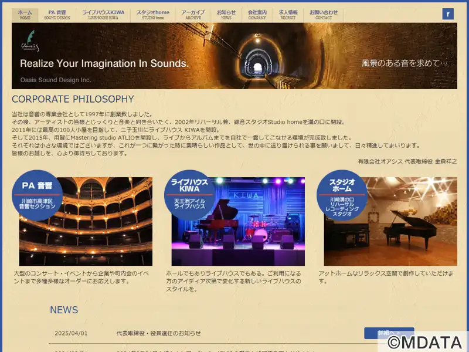Image resolution: width=469 pixels, height=352 pixels.
Task: Open news item 代表取締役・役員選任のお知らせ
Action: point(158,333)
